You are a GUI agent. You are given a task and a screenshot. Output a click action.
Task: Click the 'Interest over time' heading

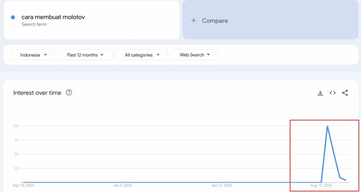point(37,93)
